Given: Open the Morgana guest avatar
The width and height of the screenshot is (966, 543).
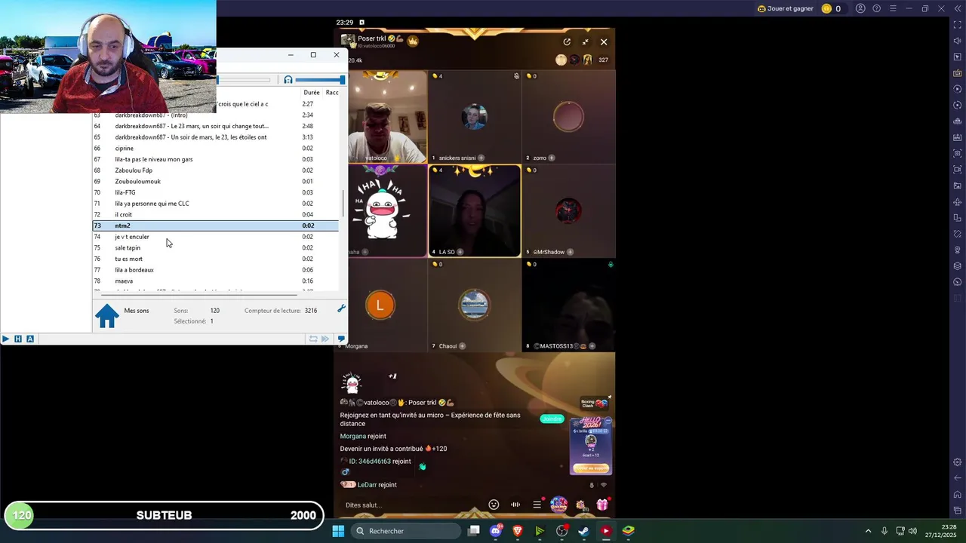Looking at the screenshot, I should coord(380,305).
